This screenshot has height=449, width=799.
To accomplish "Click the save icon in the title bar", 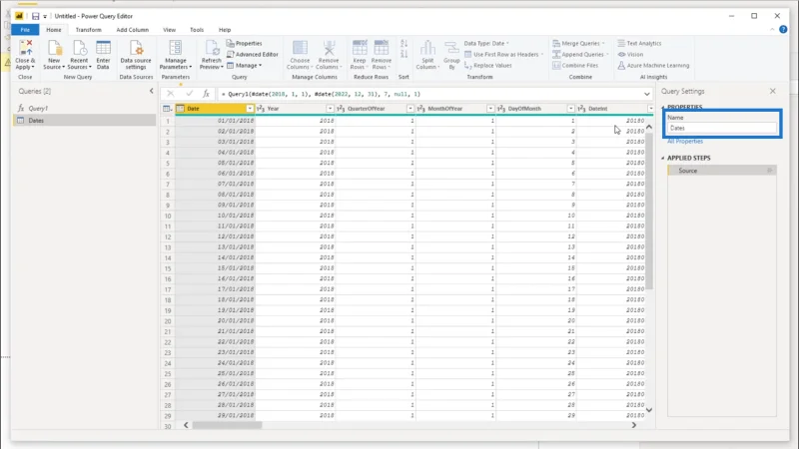I will click(x=35, y=16).
